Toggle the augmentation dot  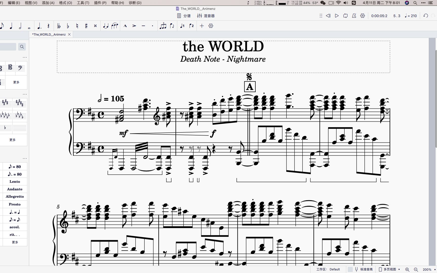39,26
